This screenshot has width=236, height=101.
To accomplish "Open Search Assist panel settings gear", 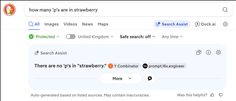I will (x=218, y=52).
